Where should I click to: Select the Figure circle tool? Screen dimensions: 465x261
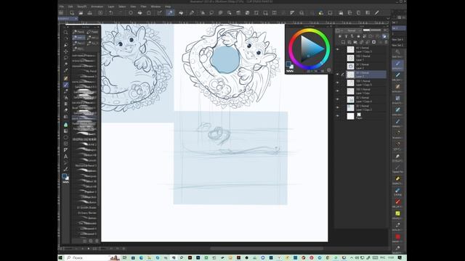click(x=65, y=137)
